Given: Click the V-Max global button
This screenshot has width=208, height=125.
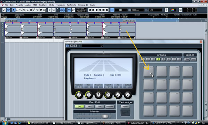Looking at the screenshot, I should (x=187, y=59).
